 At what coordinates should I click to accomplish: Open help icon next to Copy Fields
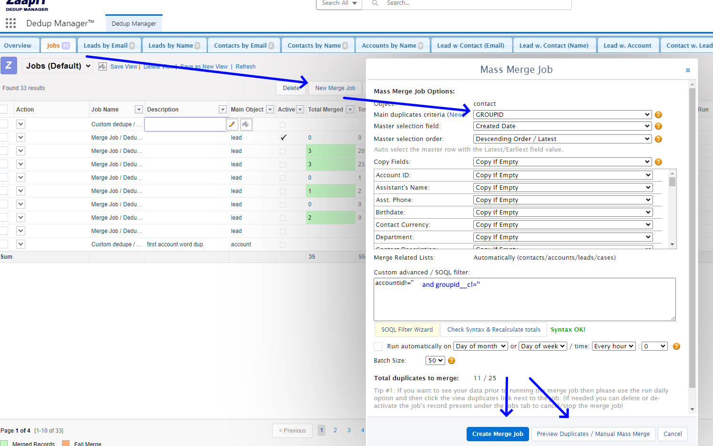(x=658, y=162)
